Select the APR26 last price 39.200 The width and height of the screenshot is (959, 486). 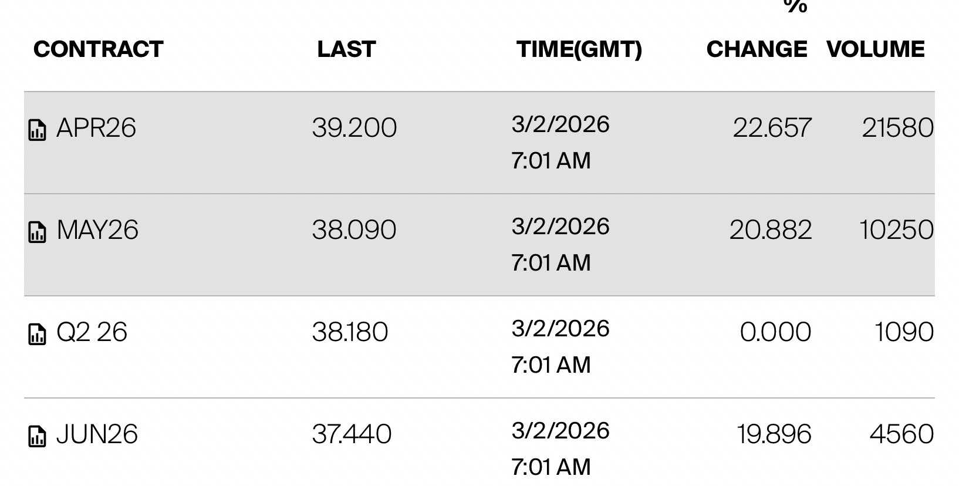point(354,128)
